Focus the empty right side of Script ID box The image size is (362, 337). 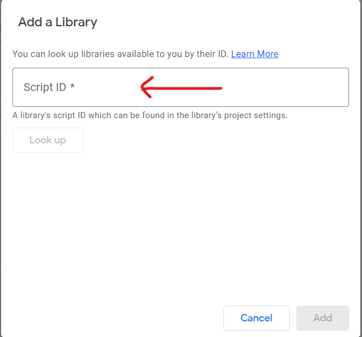(x=285, y=87)
